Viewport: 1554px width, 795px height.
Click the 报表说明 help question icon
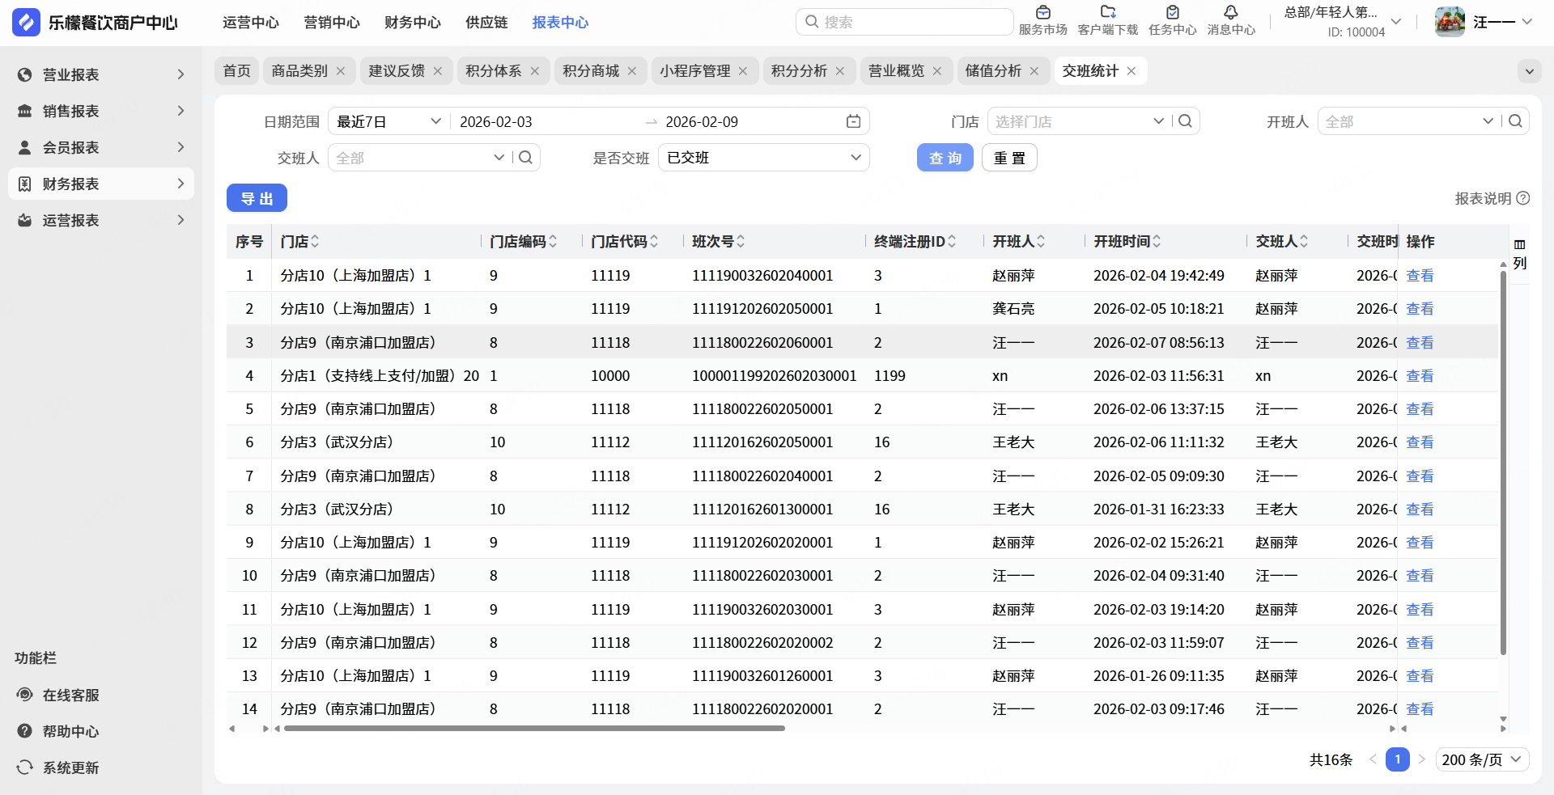[1523, 198]
